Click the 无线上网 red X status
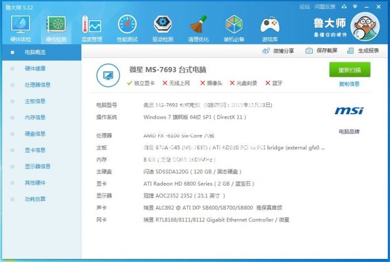The height and width of the screenshot is (262, 390). (x=176, y=83)
